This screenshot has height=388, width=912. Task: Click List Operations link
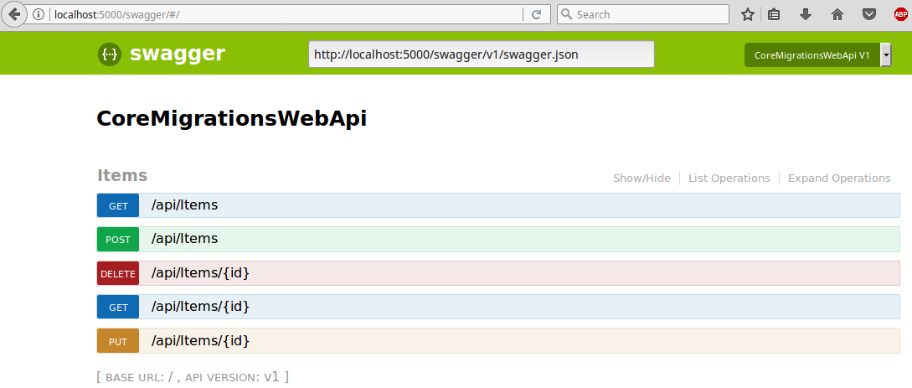(x=729, y=178)
